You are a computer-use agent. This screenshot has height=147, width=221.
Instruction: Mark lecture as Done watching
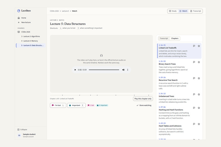coord(144,105)
